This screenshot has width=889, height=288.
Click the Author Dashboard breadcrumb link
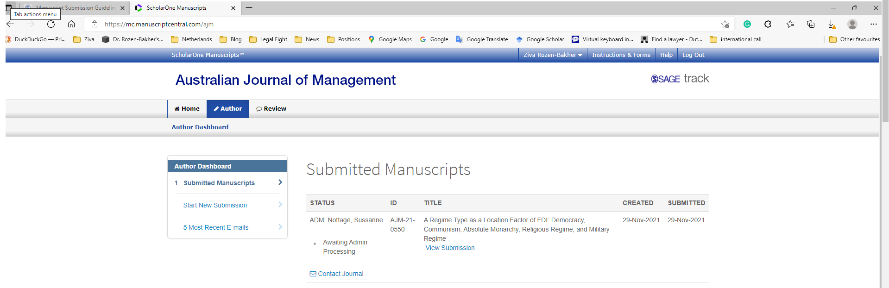[x=200, y=127]
